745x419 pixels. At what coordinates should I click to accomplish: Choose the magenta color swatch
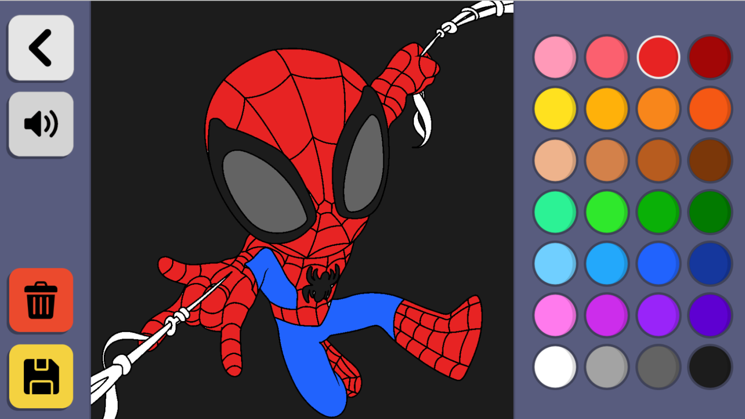[x=606, y=316]
